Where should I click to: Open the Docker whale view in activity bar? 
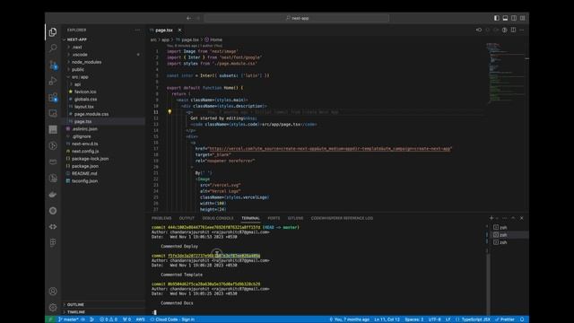point(53,195)
